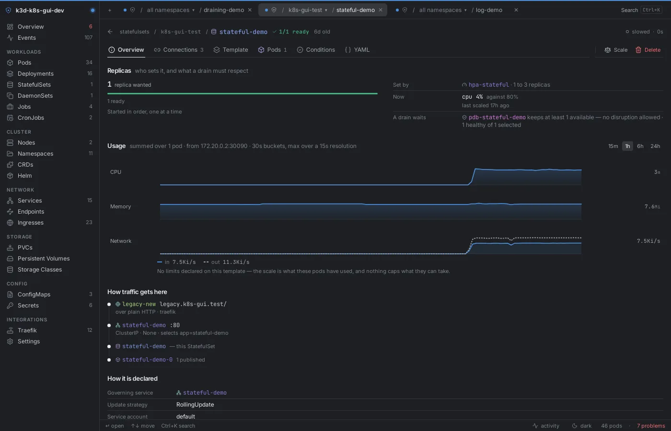Image resolution: width=671 pixels, height=431 pixels.
Task: Open Settings in sidebar
Action: 49,341
